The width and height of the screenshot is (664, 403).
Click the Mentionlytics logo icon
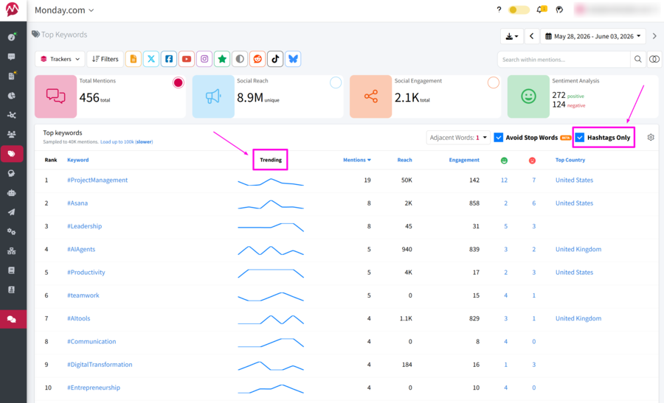pyautogui.click(x=13, y=10)
